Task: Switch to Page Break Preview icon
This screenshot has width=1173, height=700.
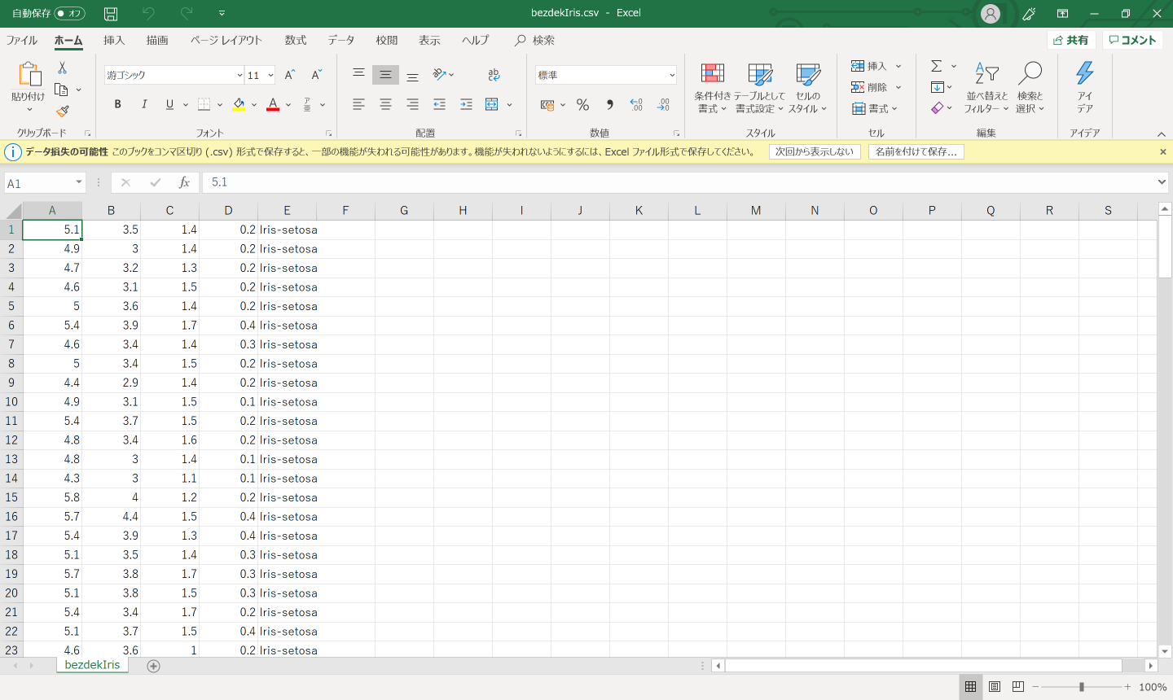Action: tap(1018, 687)
